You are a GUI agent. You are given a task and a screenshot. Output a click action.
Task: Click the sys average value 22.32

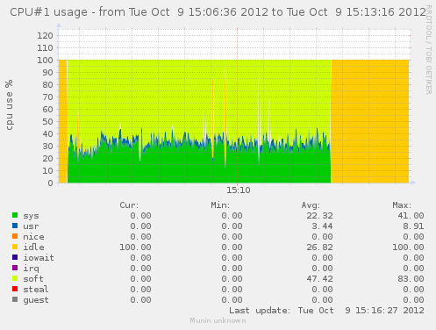(319, 216)
